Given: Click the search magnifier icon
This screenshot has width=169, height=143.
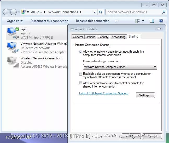Looking at the screenshot, I should [x=164, y=12].
